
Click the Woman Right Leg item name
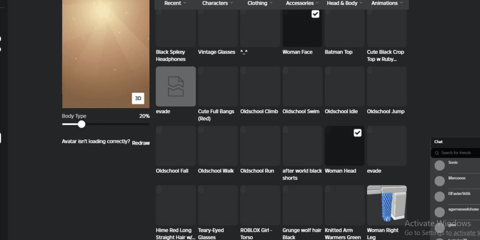383,234
